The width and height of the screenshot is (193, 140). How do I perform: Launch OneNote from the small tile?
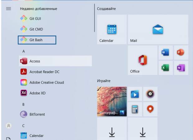(181, 68)
